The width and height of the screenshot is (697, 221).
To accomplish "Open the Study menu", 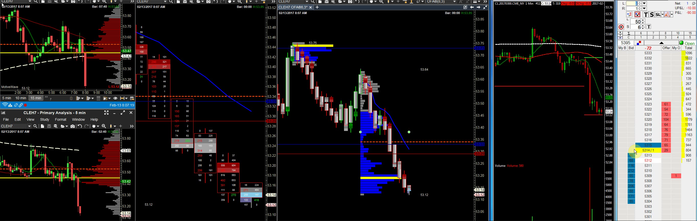I will [45, 119].
